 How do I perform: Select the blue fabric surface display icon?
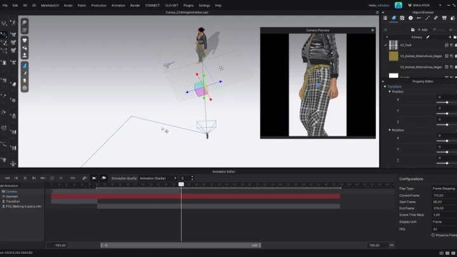tap(25, 65)
